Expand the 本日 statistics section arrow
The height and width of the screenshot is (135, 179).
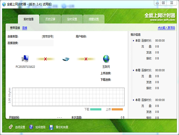tap(133, 41)
